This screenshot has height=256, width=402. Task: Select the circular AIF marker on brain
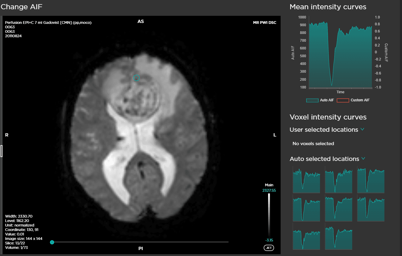pyautogui.click(x=136, y=78)
